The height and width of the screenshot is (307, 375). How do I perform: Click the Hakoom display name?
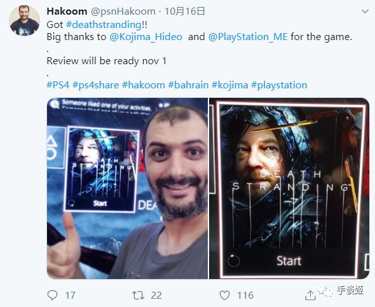67,11
